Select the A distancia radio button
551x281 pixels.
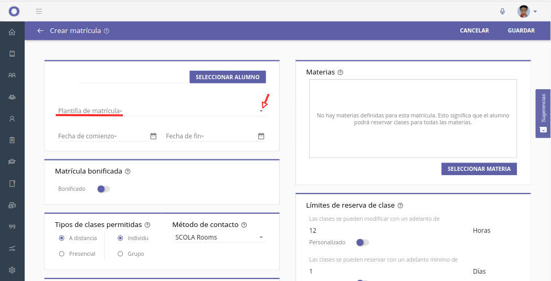point(62,238)
